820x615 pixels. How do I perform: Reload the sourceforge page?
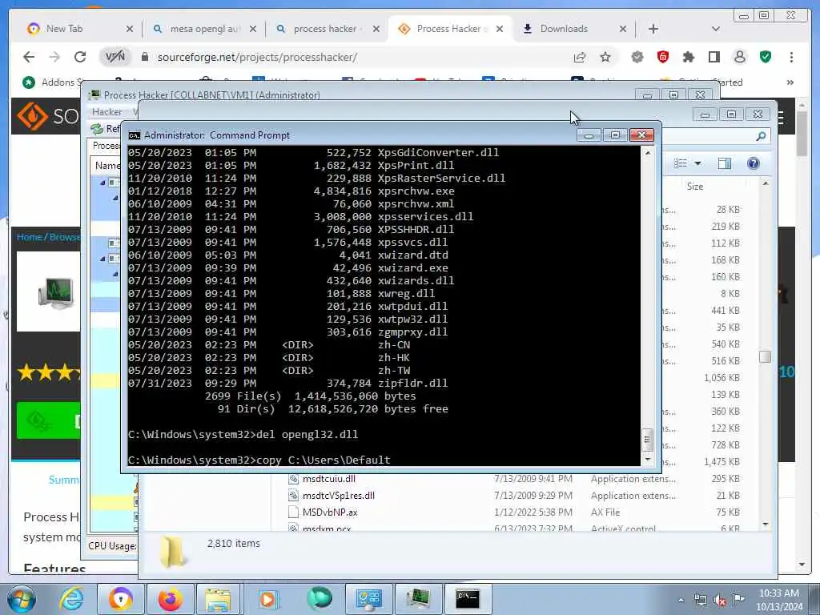tap(79, 57)
